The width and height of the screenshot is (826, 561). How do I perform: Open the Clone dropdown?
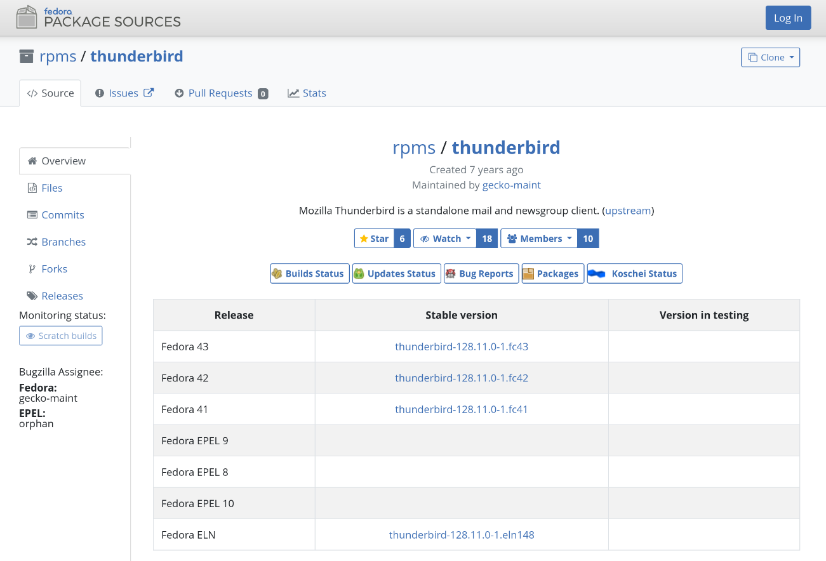coord(770,57)
